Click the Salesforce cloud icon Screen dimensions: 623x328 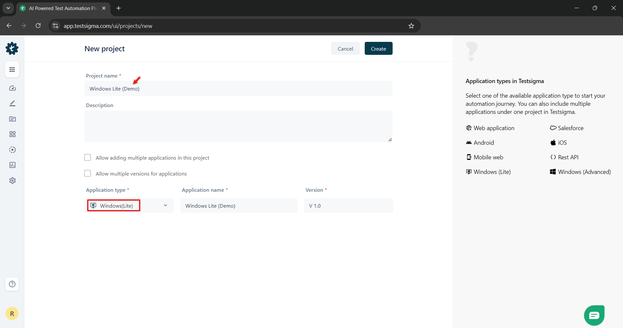(x=553, y=128)
